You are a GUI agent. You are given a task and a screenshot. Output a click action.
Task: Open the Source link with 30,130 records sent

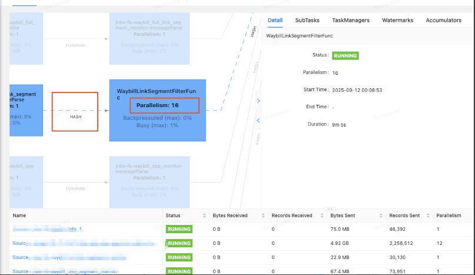coord(69,257)
